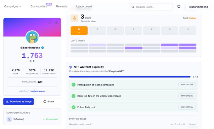Click the refresh icon on profile card
Image resolution: width=214 pixels, height=129 pixels.
50,23
